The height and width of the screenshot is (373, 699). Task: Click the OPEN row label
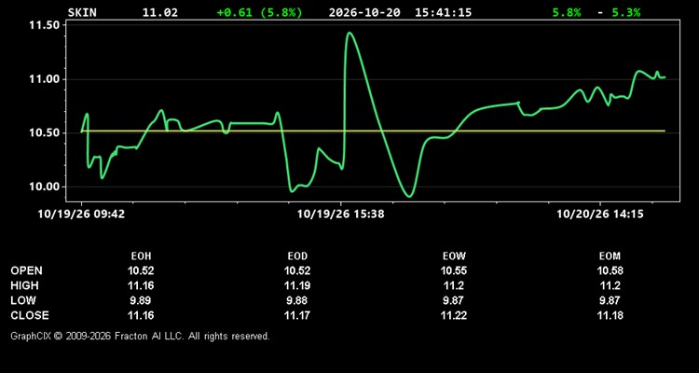coord(27,270)
